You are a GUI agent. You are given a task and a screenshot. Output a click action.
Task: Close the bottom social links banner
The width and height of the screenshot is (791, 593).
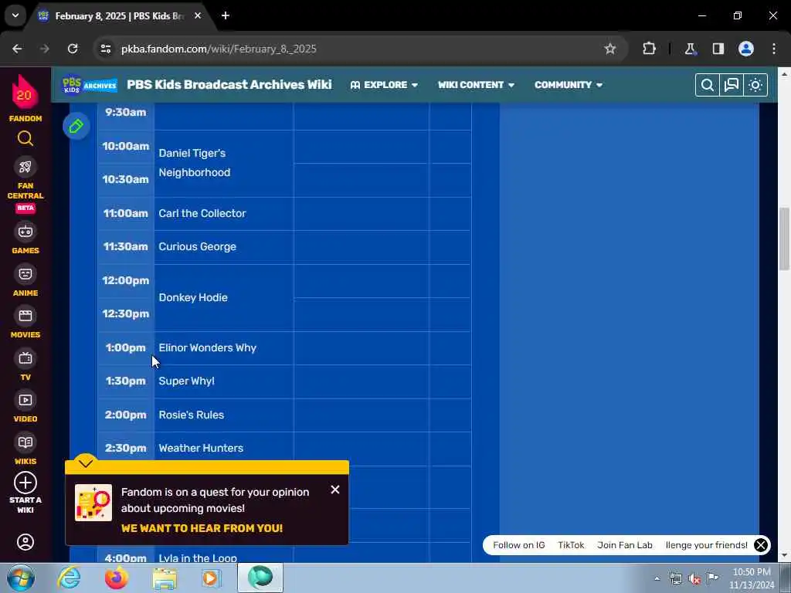pos(761,545)
